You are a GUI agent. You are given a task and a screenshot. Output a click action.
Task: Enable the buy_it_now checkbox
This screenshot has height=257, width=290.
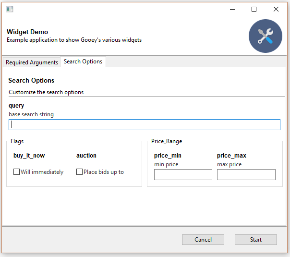[16, 172]
